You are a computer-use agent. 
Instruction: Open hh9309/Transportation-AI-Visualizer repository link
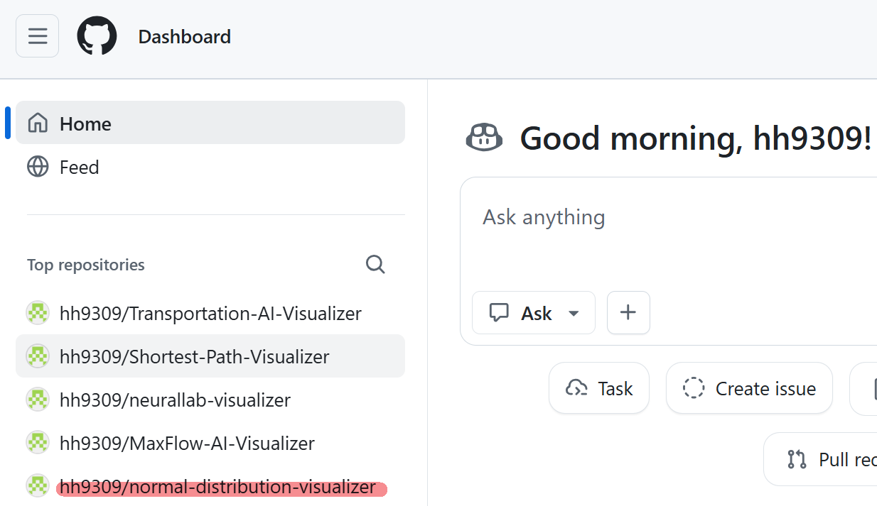coord(210,313)
